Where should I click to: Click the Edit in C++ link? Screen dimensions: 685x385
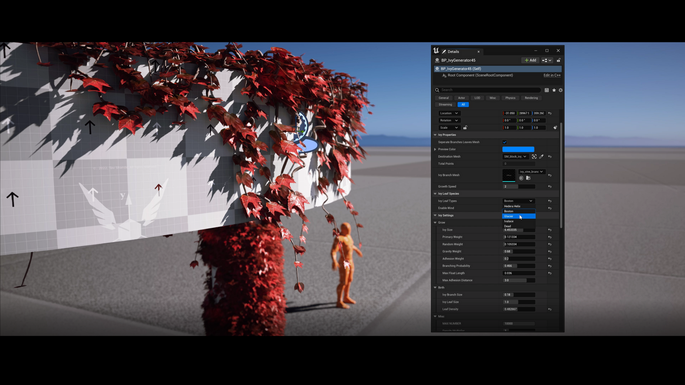coord(552,75)
